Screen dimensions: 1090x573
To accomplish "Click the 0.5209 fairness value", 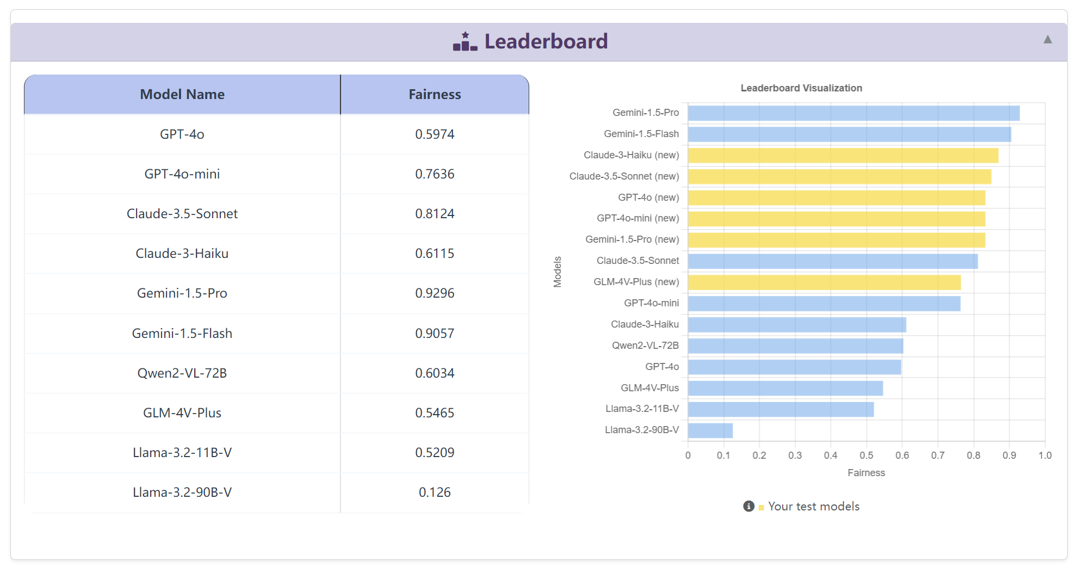I will click(x=435, y=452).
